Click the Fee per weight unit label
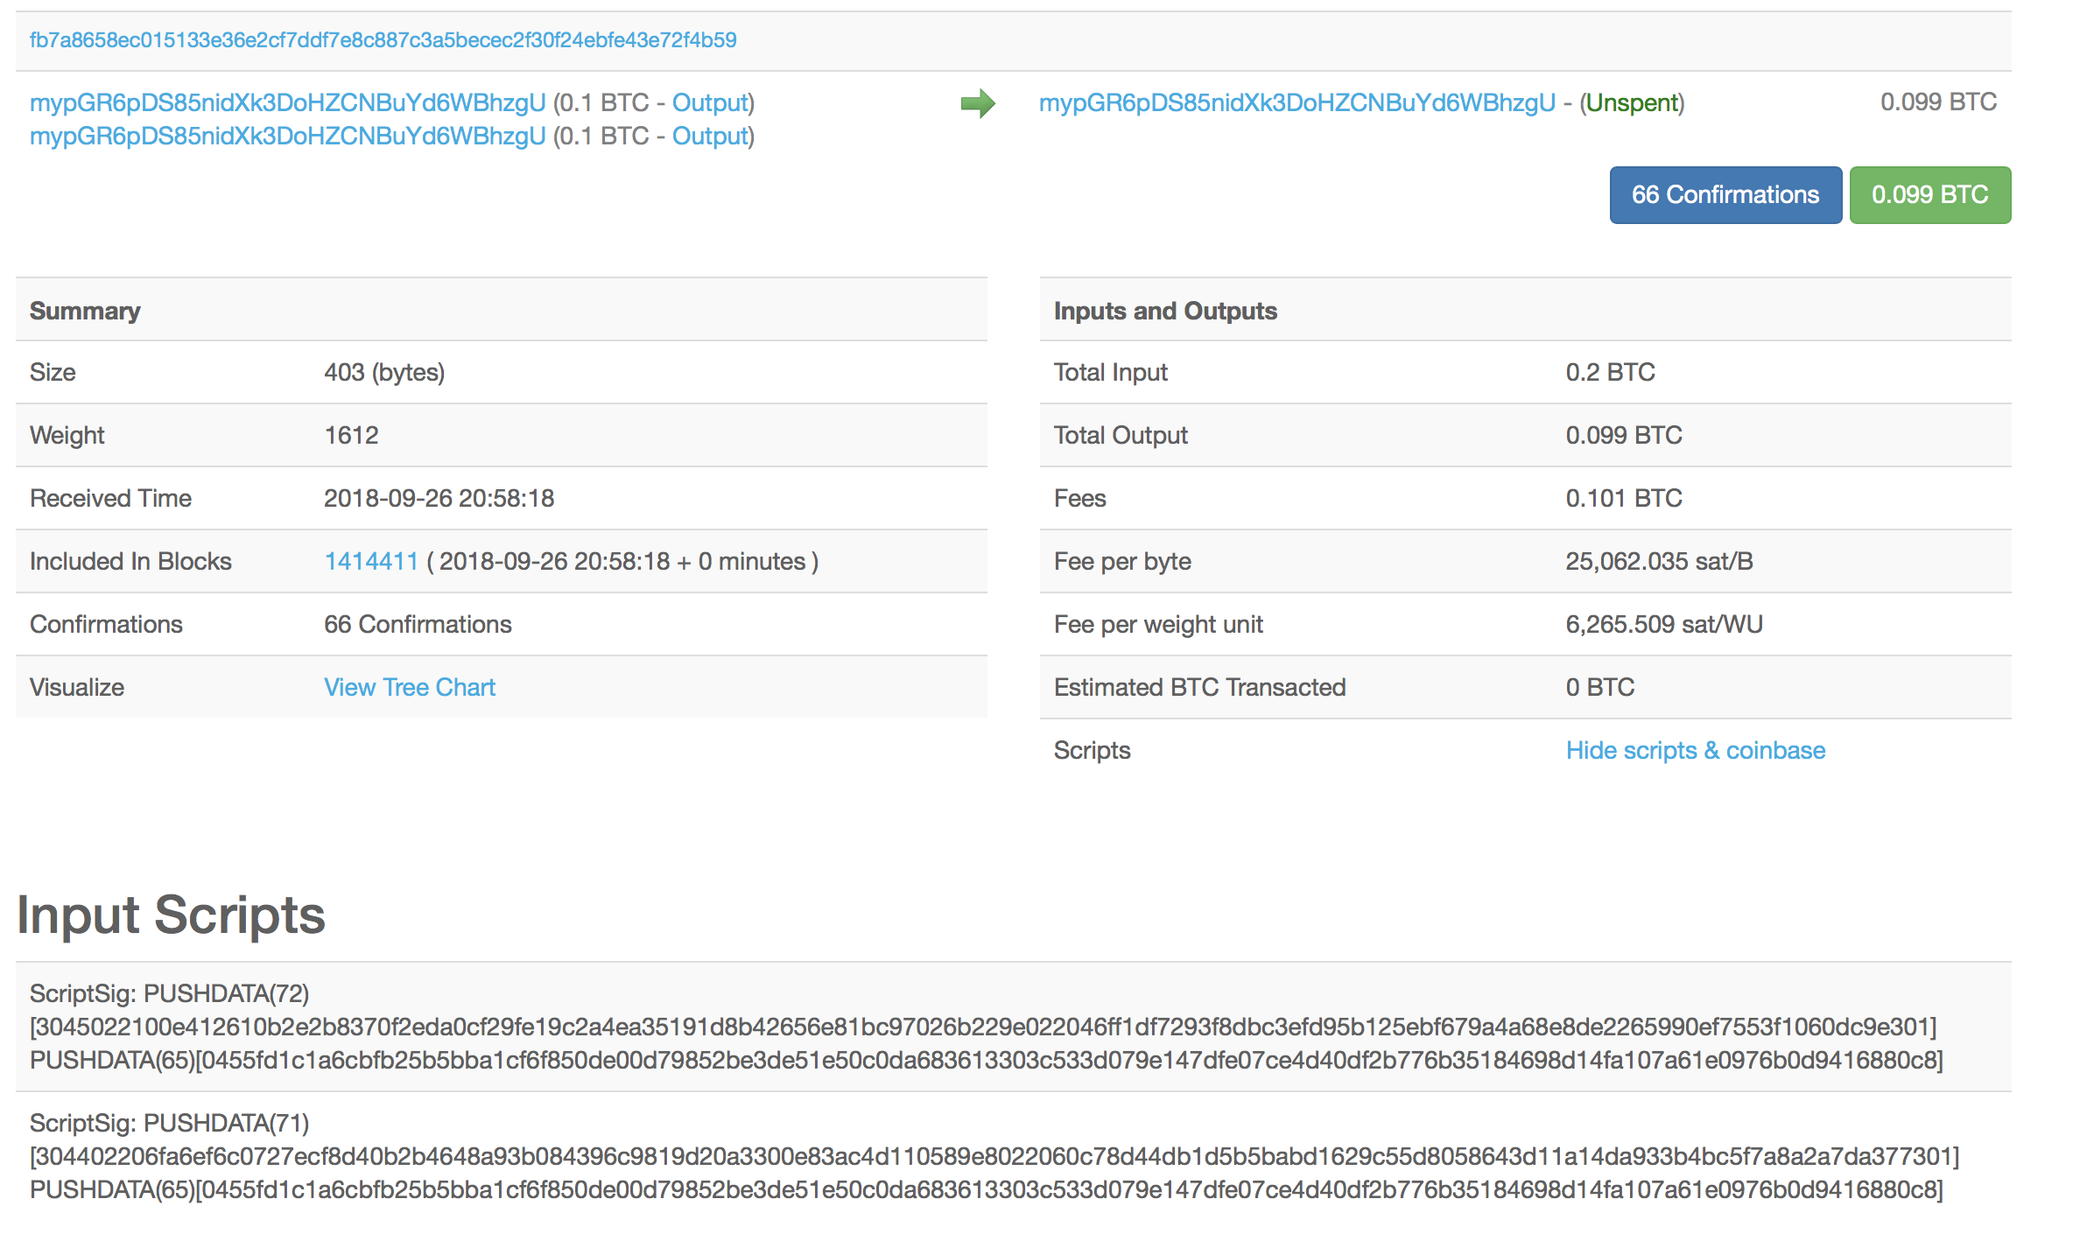2087x1234 pixels. [1158, 625]
